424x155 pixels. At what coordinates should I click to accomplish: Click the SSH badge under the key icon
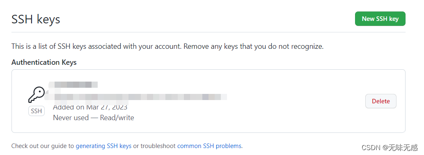[x=37, y=111]
